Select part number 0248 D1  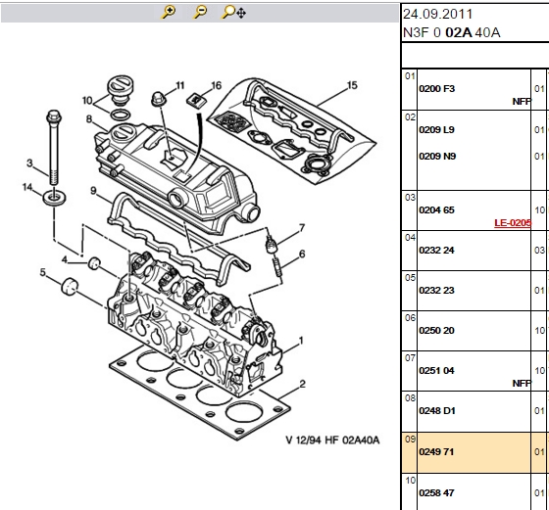click(x=437, y=411)
